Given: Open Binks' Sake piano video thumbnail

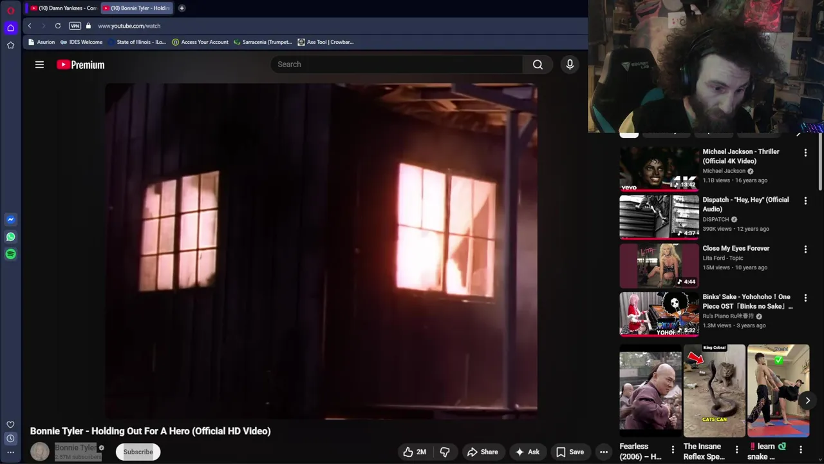Looking at the screenshot, I should [659, 314].
